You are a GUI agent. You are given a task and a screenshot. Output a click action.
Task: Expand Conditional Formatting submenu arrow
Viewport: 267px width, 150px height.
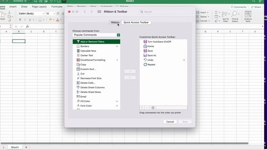(x=117, y=60)
